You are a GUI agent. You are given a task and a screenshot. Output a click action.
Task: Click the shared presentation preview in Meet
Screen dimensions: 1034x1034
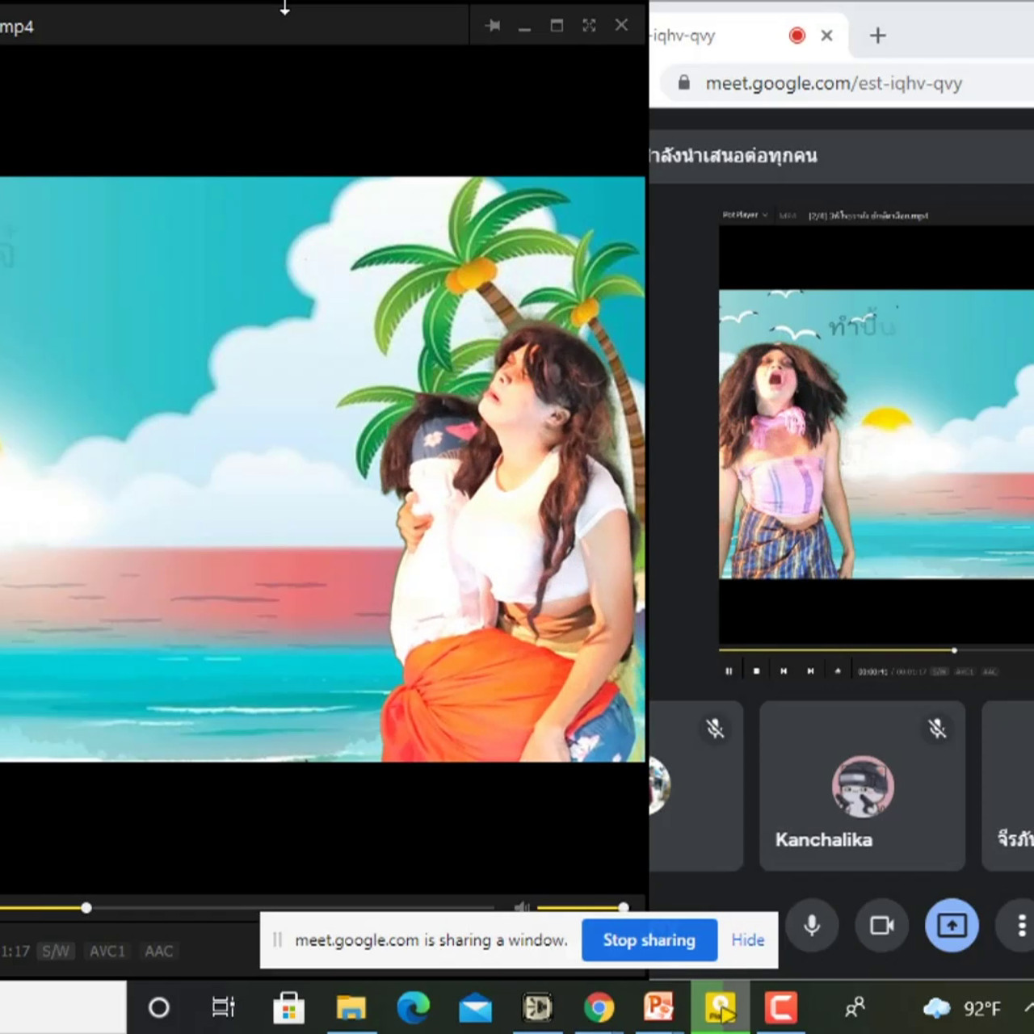876,443
